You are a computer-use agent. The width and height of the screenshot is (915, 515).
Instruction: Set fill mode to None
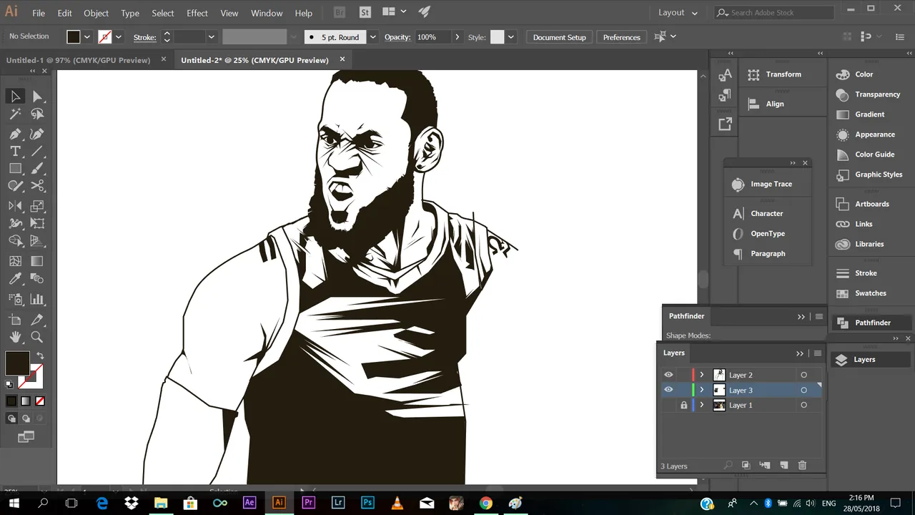40,401
